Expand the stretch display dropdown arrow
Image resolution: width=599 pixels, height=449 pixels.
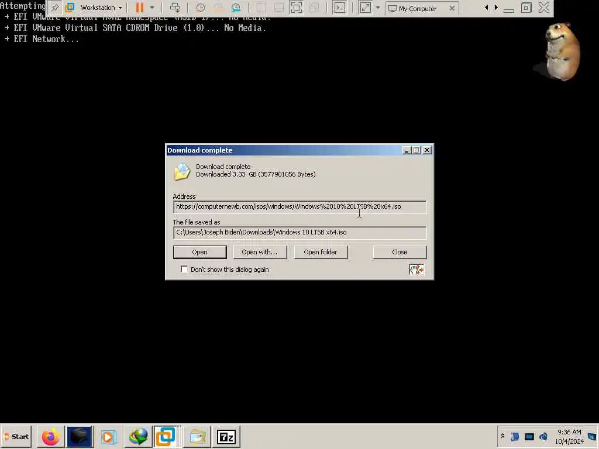(x=378, y=8)
